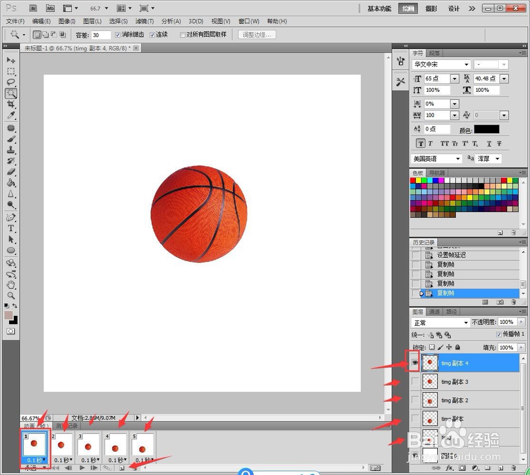Expand the 正常 blend mode dropdown
530x475 pixels.
466,322
